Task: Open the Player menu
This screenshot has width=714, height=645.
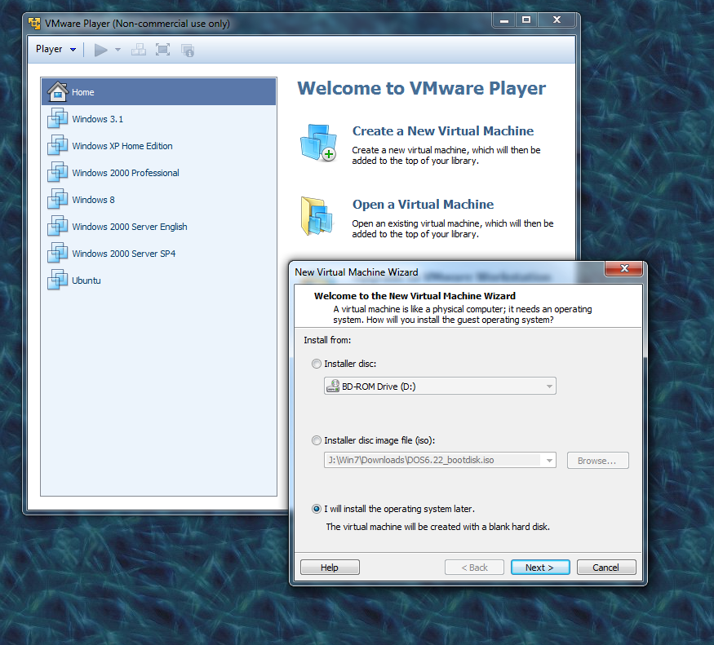Action: pyautogui.click(x=55, y=49)
